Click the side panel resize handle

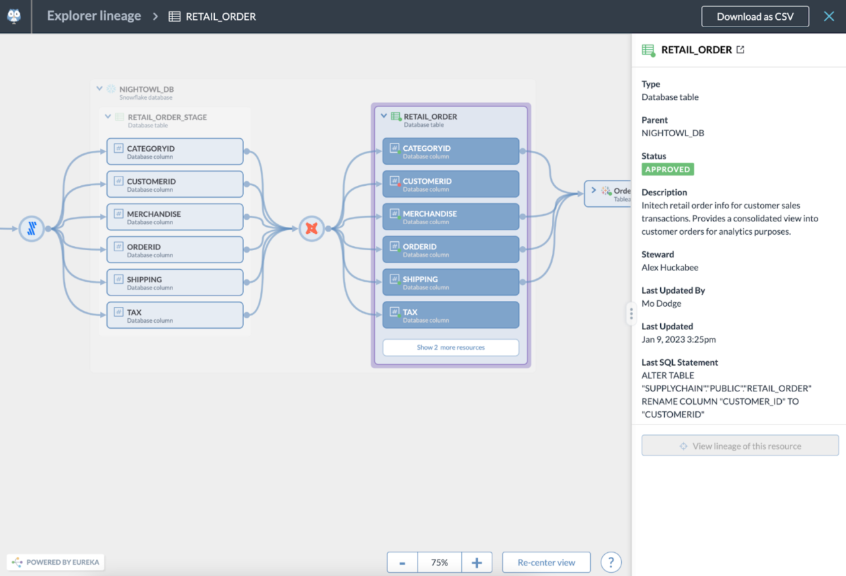tap(631, 313)
